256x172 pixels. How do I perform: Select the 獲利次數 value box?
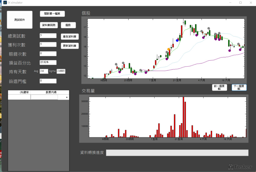[x=48, y=45]
